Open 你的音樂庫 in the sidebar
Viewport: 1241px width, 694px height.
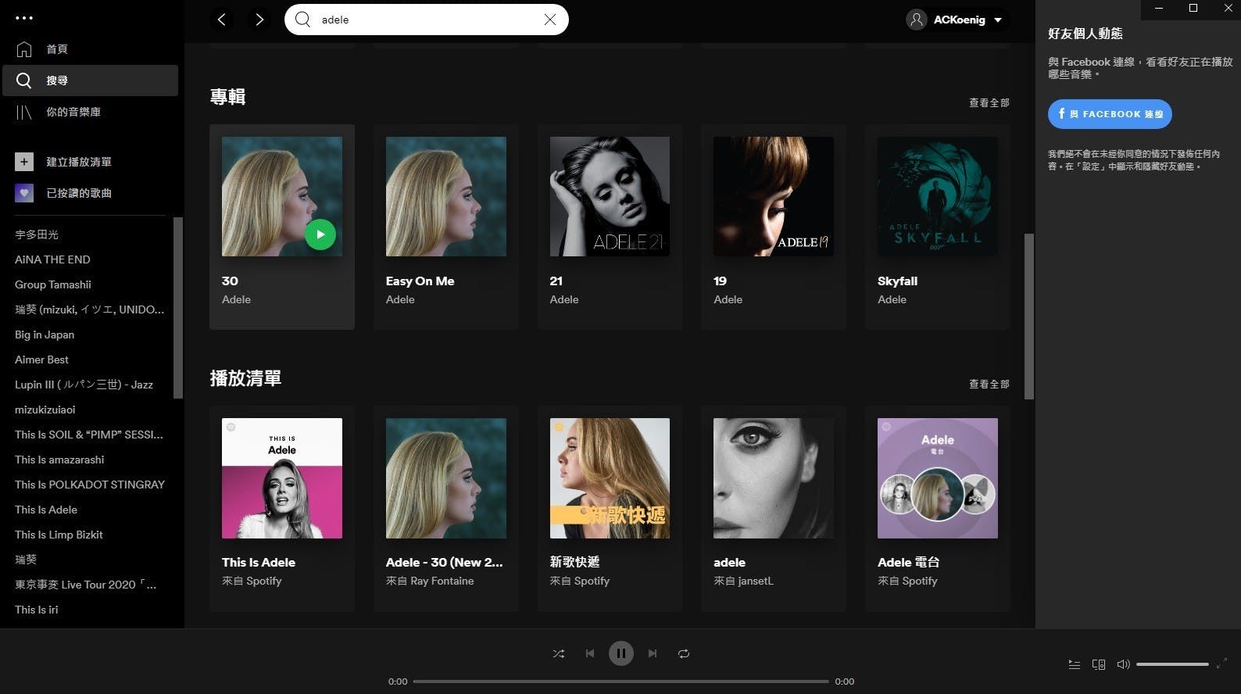tap(73, 112)
